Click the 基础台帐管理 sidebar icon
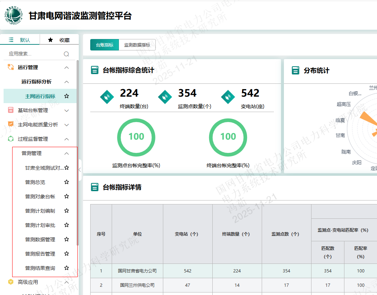This screenshot has height=295, width=377. 11,110
